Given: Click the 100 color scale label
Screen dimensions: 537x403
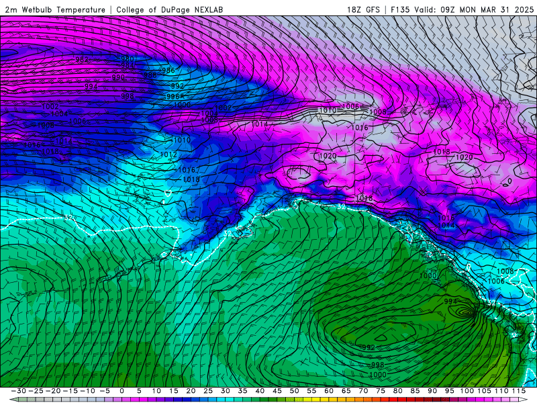Looking at the screenshot, I should tap(467, 391).
